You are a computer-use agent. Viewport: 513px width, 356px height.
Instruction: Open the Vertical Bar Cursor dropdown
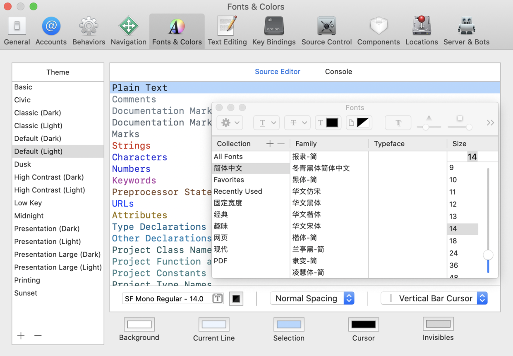[434, 298]
